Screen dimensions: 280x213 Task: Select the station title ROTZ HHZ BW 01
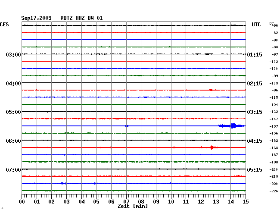point(81,18)
